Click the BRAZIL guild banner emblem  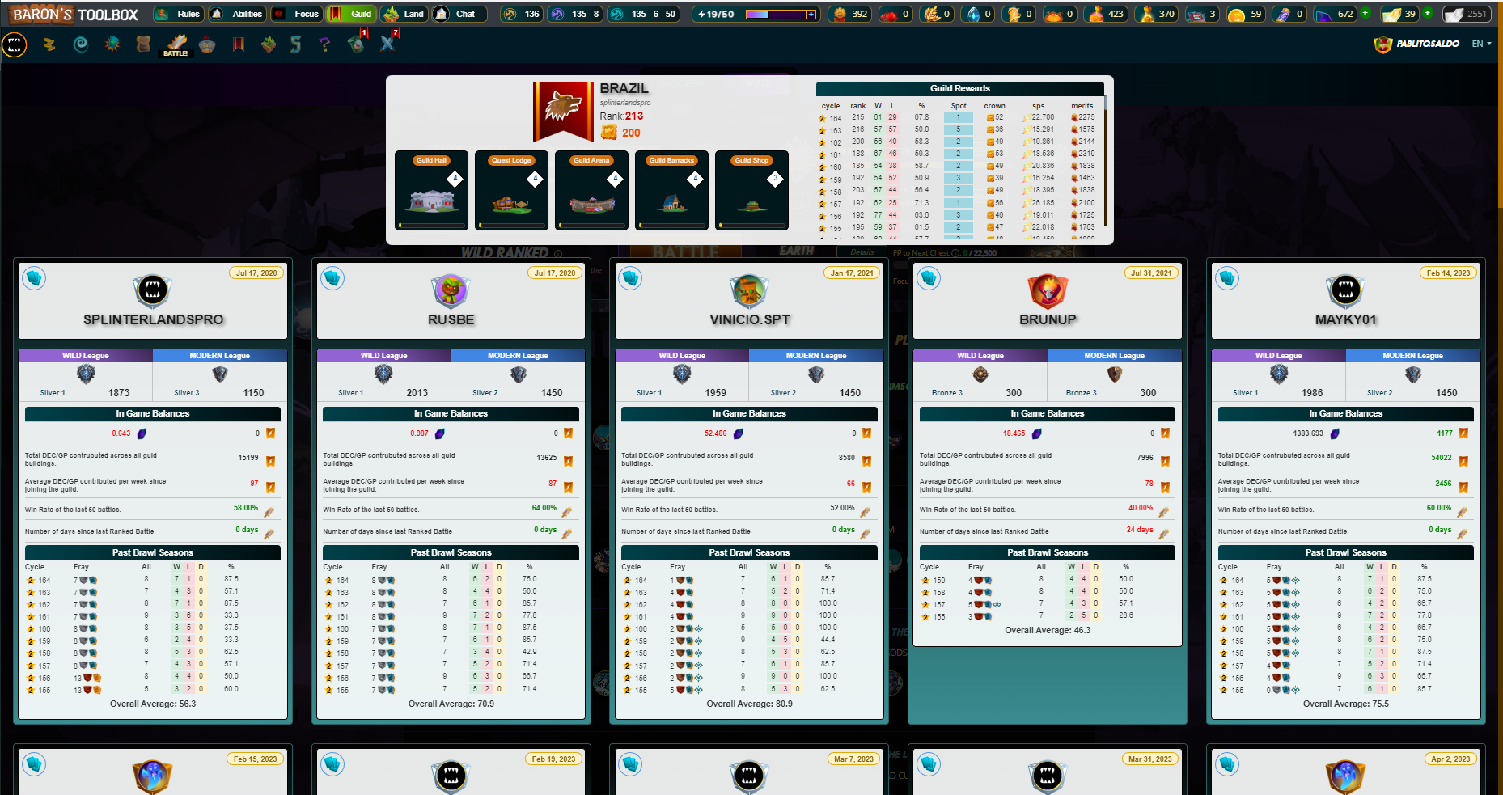click(x=563, y=112)
